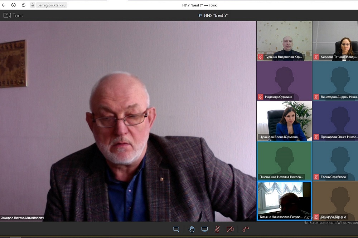This screenshot has width=358, height=238.
Task: Open Татьяна Николаевна Разува video tile
Action: pos(284,201)
